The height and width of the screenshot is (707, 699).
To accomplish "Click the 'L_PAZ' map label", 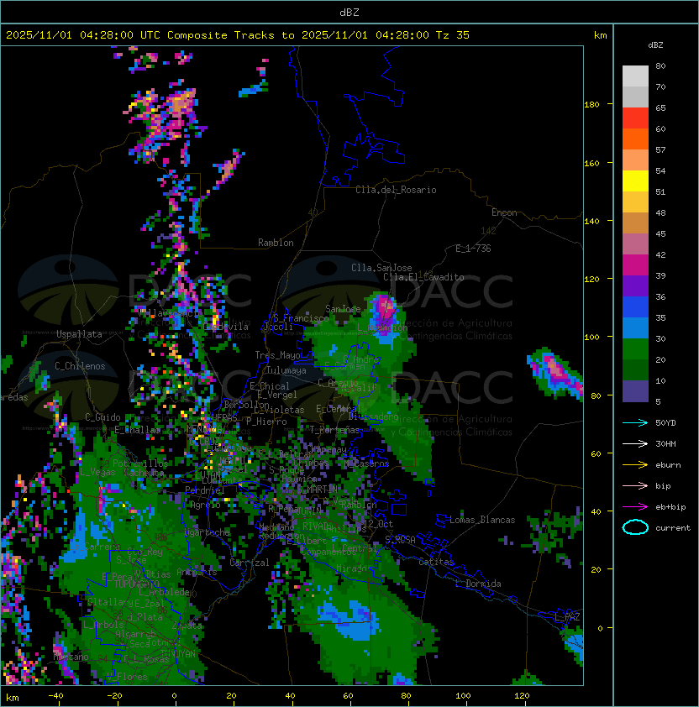I will [x=567, y=617].
